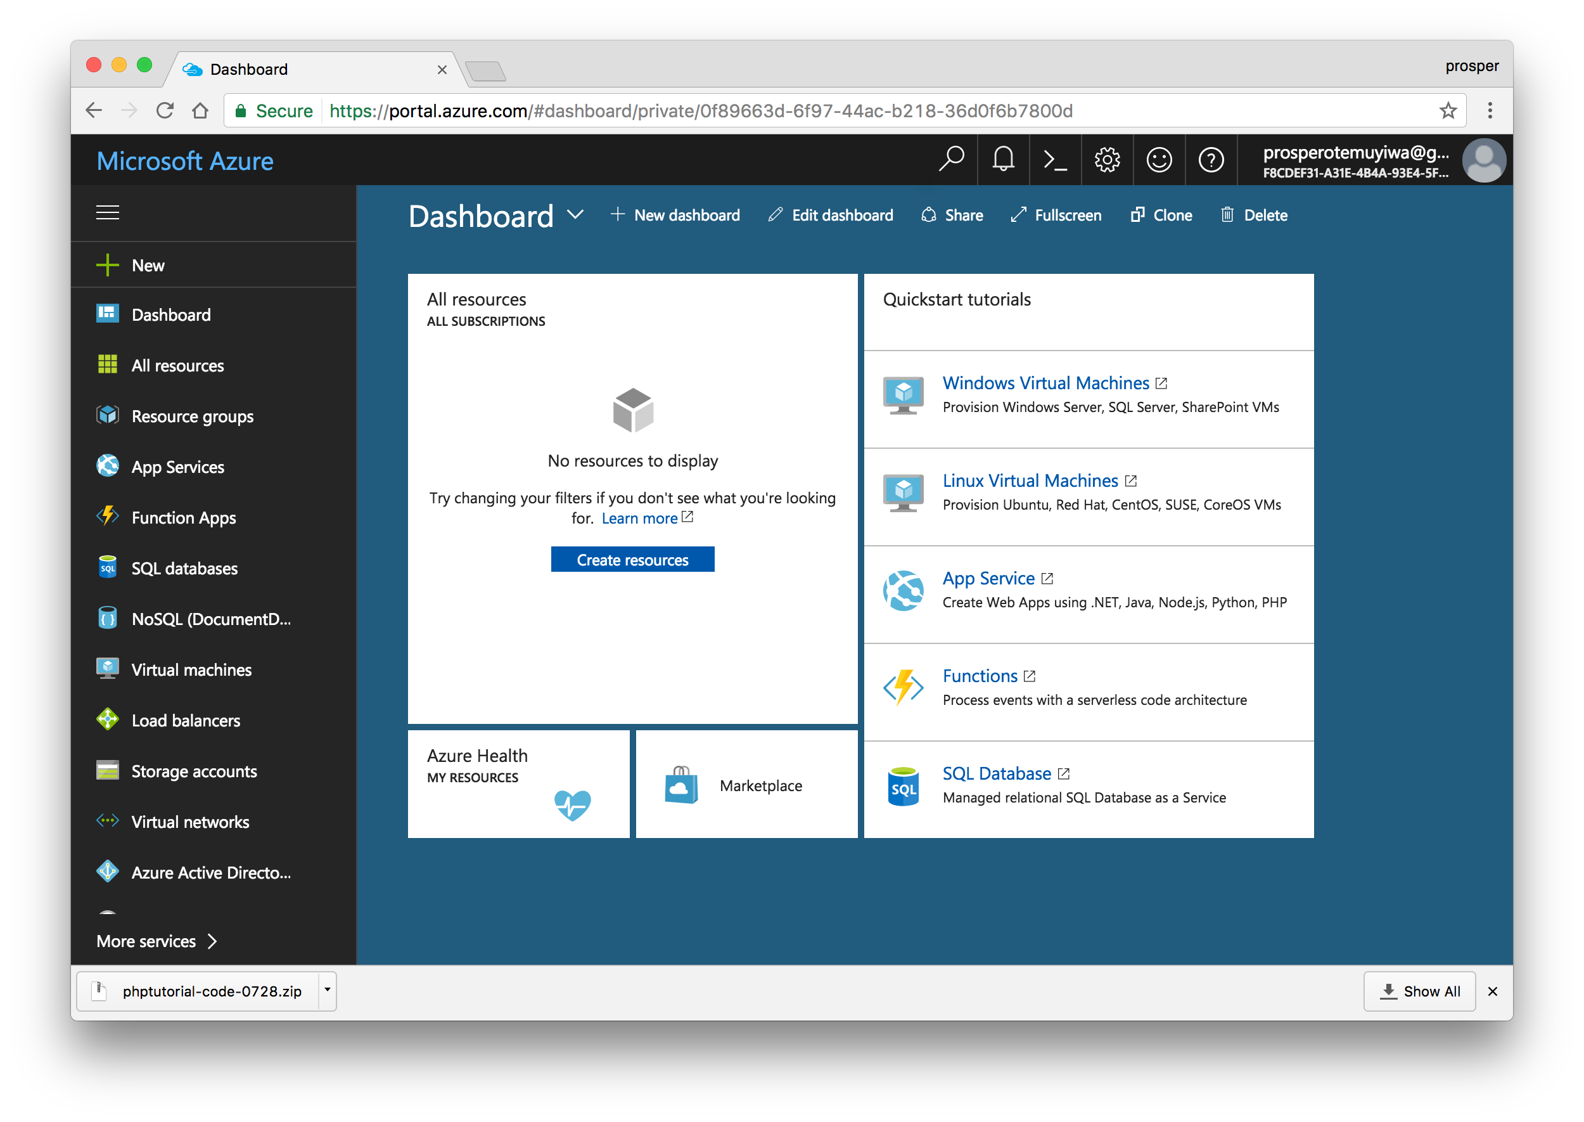Image resolution: width=1584 pixels, height=1122 pixels.
Task: Bookmark this page using the star icon
Action: click(1447, 110)
